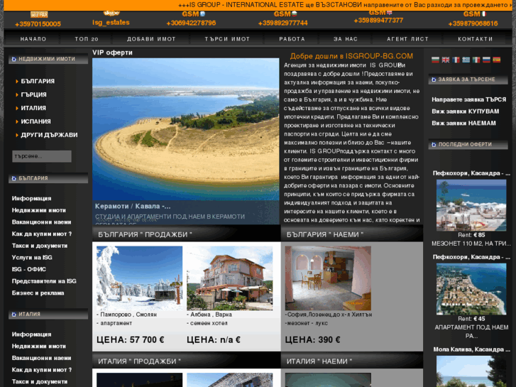The height and width of the screenshot is (387, 516).
Task: Click the arrow bullet beside ИСПАНИЯ
Action: (x=17, y=122)
